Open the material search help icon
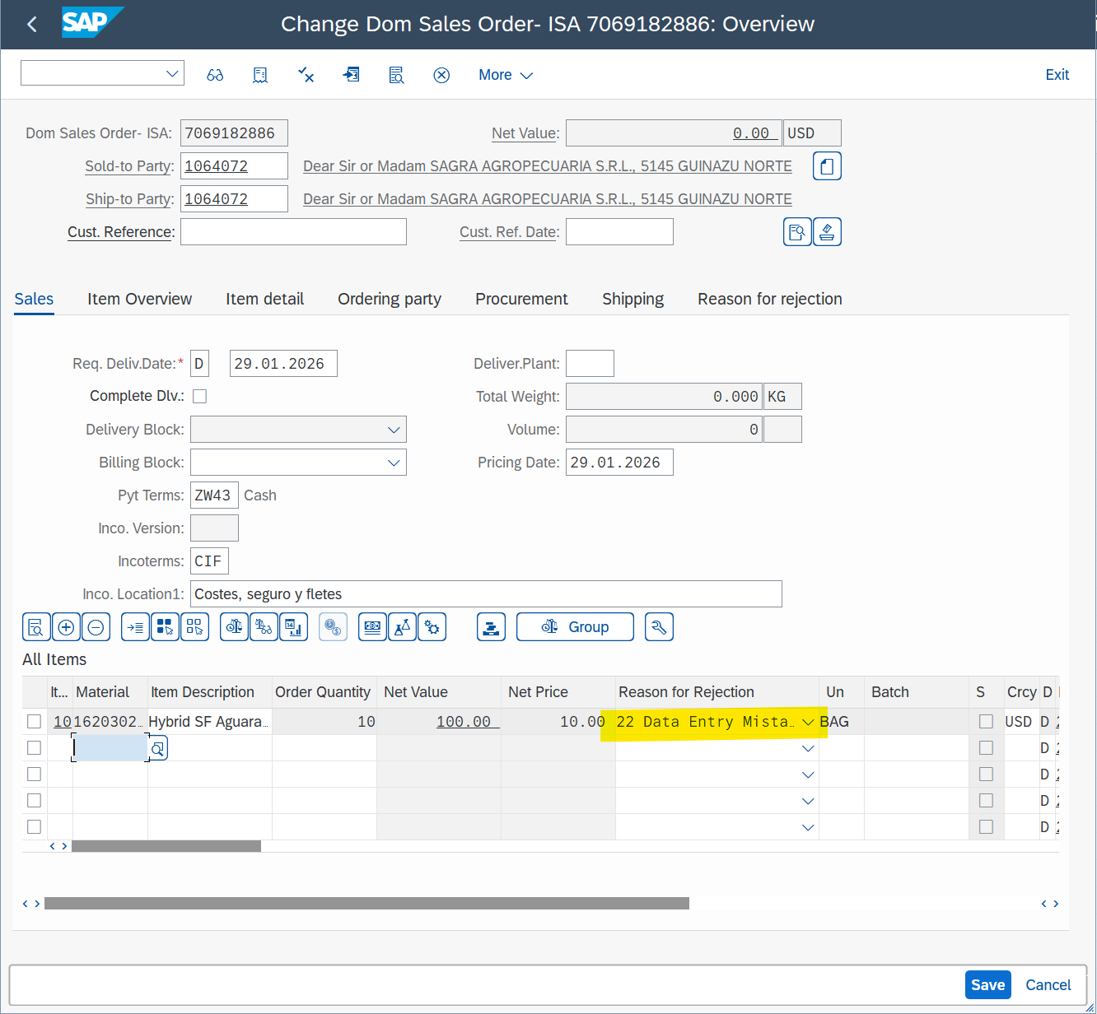Image resolution: width=1097 pixels, height=1014 pixels. click(157, 748)
